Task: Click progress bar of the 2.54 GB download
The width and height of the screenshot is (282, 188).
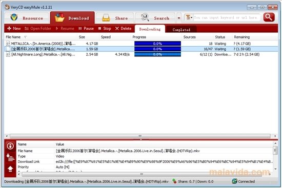Action: coord(157,54)
